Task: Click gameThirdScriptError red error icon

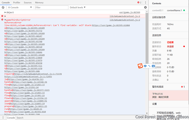Action: pyautogui.click(x=2, y=20)
